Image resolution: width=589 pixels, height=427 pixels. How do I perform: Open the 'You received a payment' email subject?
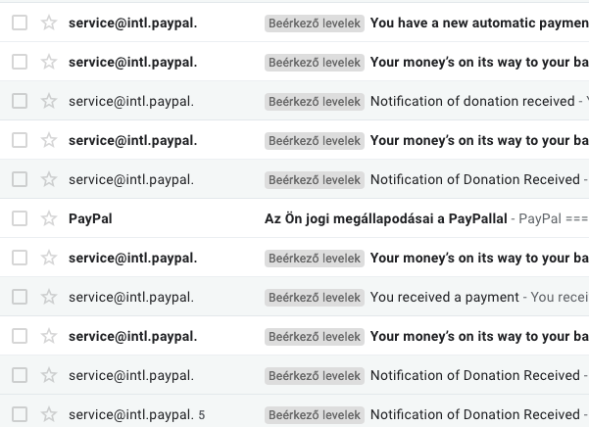coord(444,297)
